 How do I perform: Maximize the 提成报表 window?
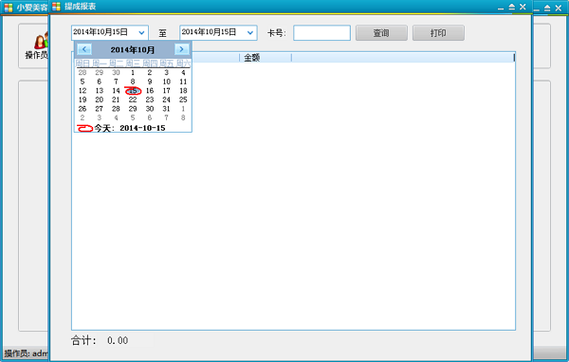click(512, 7)
